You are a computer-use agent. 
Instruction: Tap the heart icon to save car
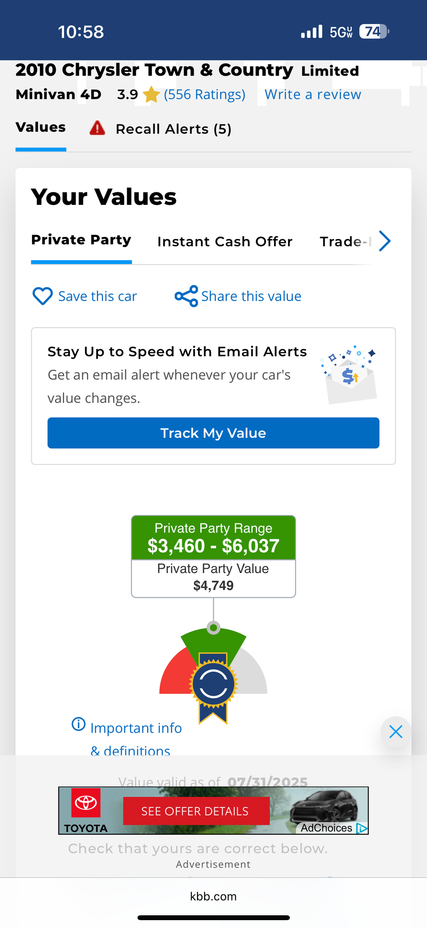tap(42, 296)
